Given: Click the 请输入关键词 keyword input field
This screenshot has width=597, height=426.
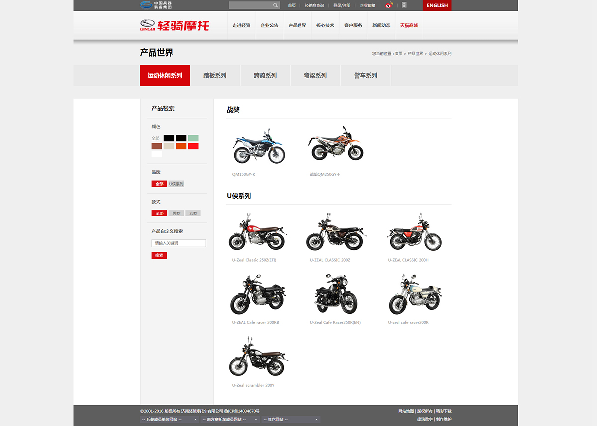Looking at the screenshot, I should point(179,243).
